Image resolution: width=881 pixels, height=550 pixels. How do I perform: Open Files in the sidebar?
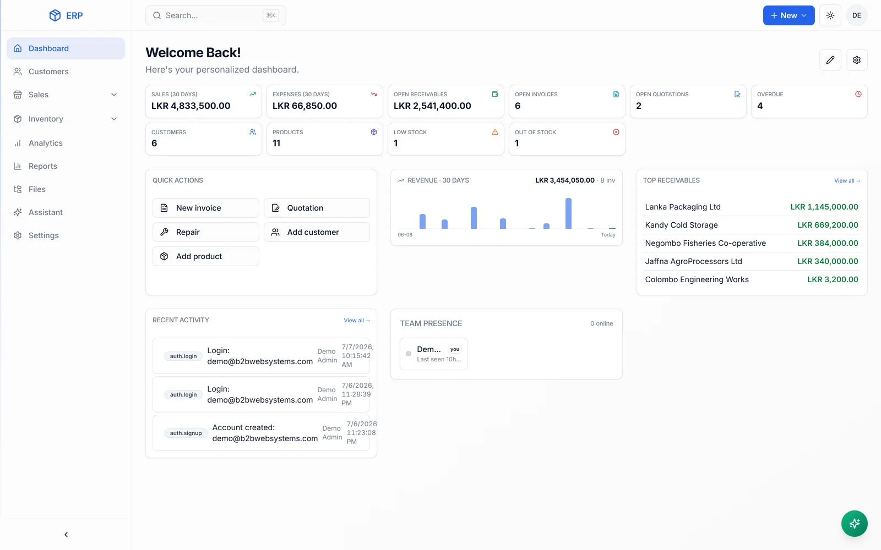[x=66, y=189]
